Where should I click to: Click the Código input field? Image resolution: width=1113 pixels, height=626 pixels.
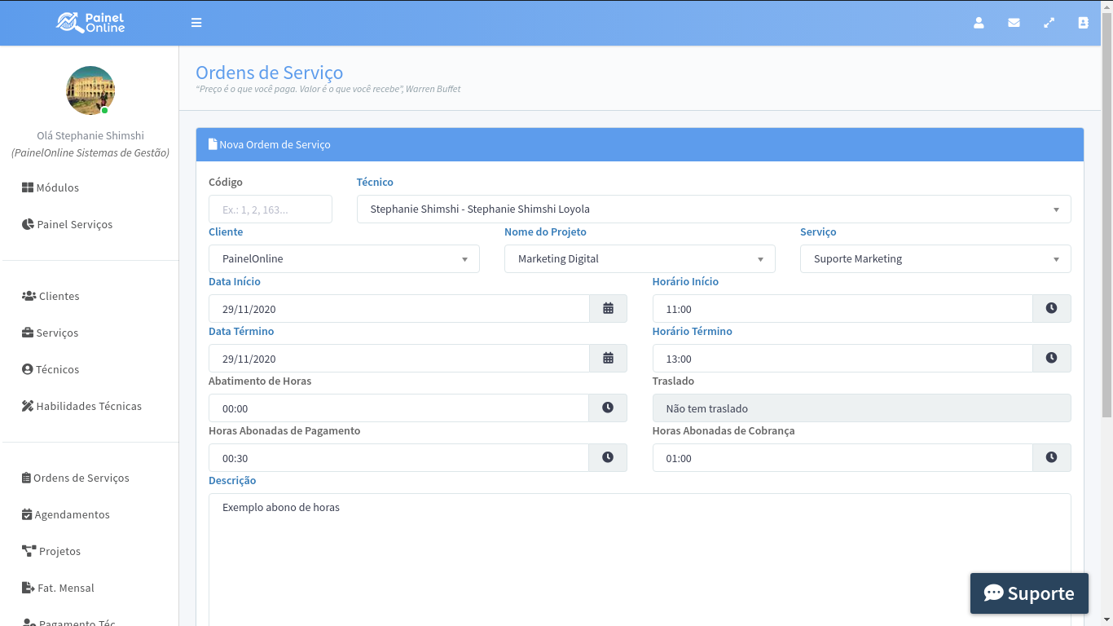click(271, 209)
